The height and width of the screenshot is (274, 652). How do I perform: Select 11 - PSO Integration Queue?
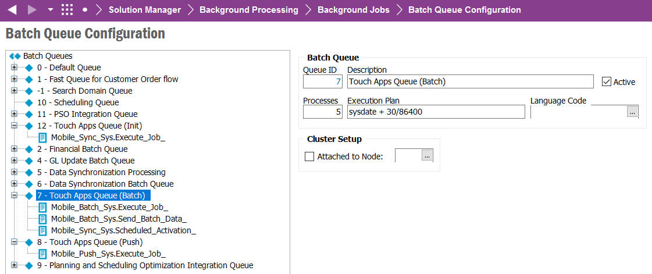pos(87,114)
